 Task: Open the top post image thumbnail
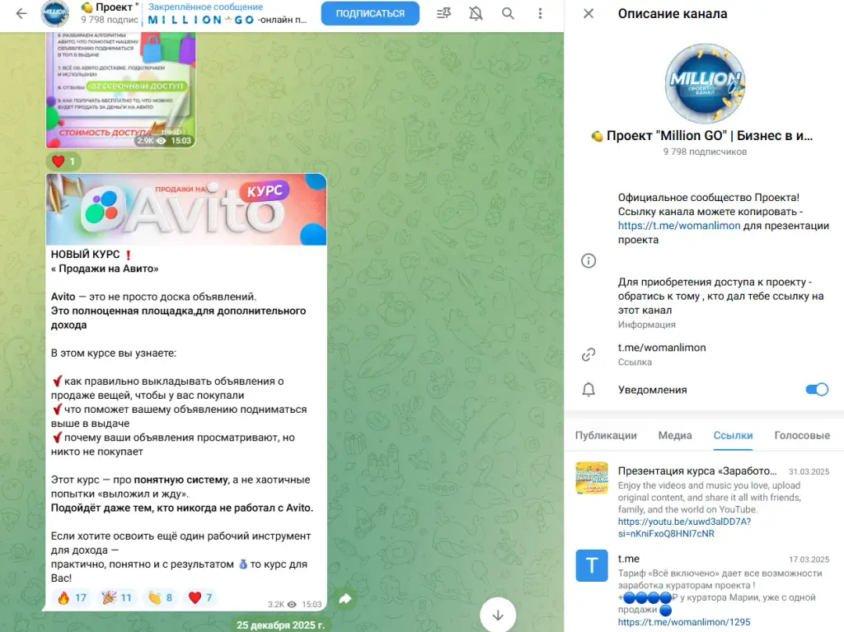[120, 90]
